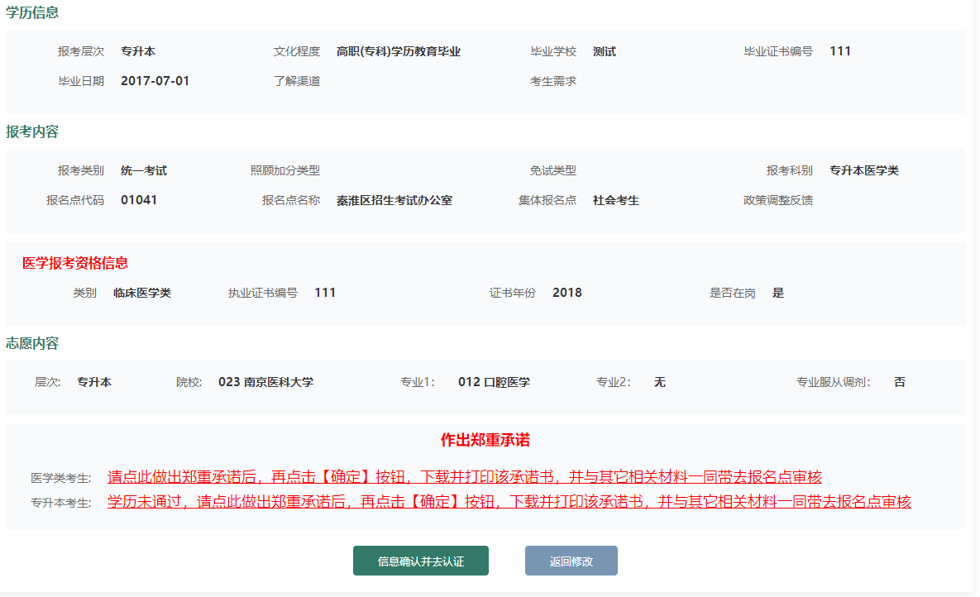Click the 集体报名点 value 社会考生
The height and width of the screenshot is (597, 980).
[615, 200]
